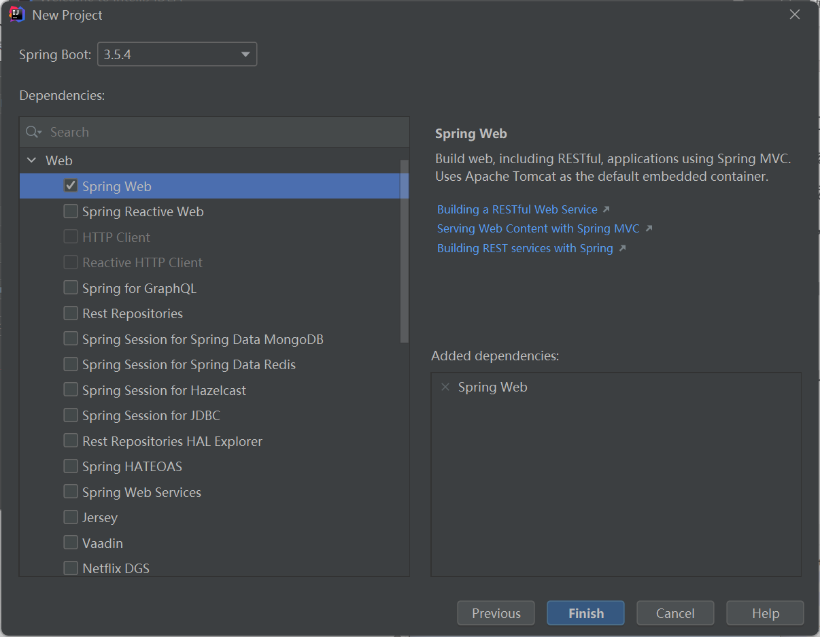This screenshot has width=820, height=637.
Task: Tick the Spring HATEOAS checkbox
Action: click(x=70, y=466)
